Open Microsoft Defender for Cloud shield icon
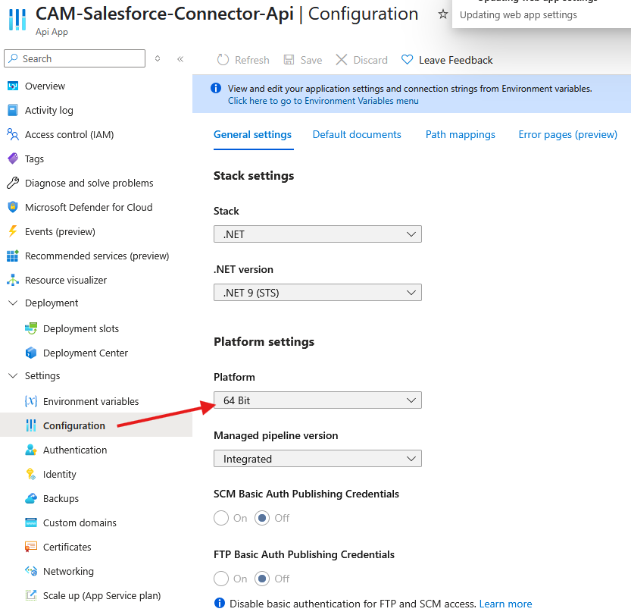Screen dimensions: 631x615 click(12, 207)
